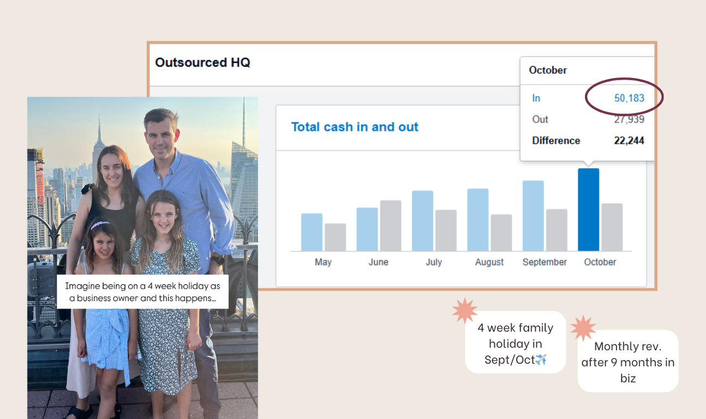Select the grey June cash-out bar
Screen dimensions: 706x419
pos(391,225)
